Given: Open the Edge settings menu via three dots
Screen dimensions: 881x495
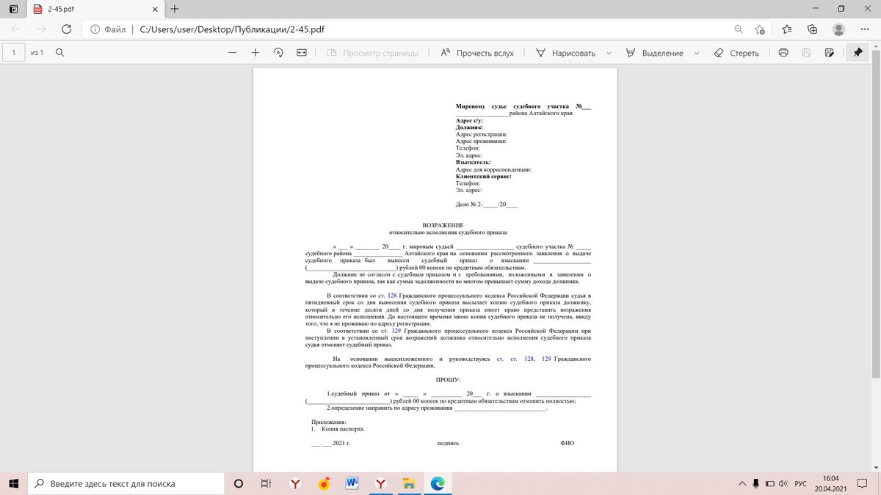Looking at the screenshot, I should pos(864,29).
